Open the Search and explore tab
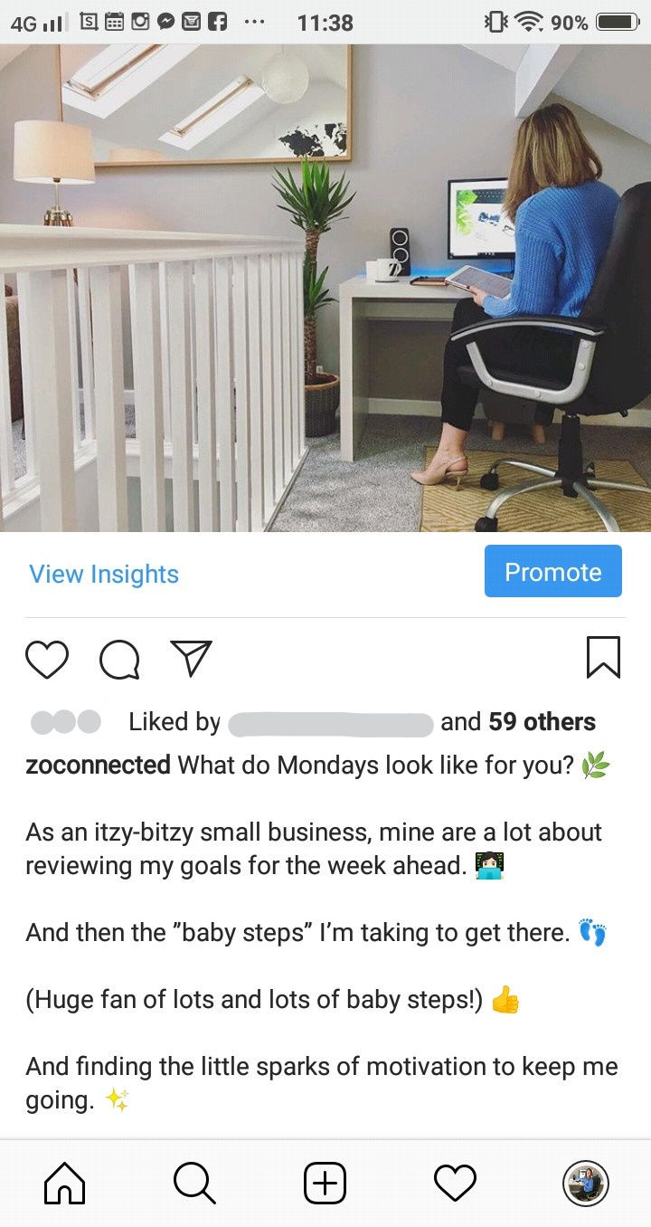Viewport: 651px width, 1227px height. [x=194, y=1183]
